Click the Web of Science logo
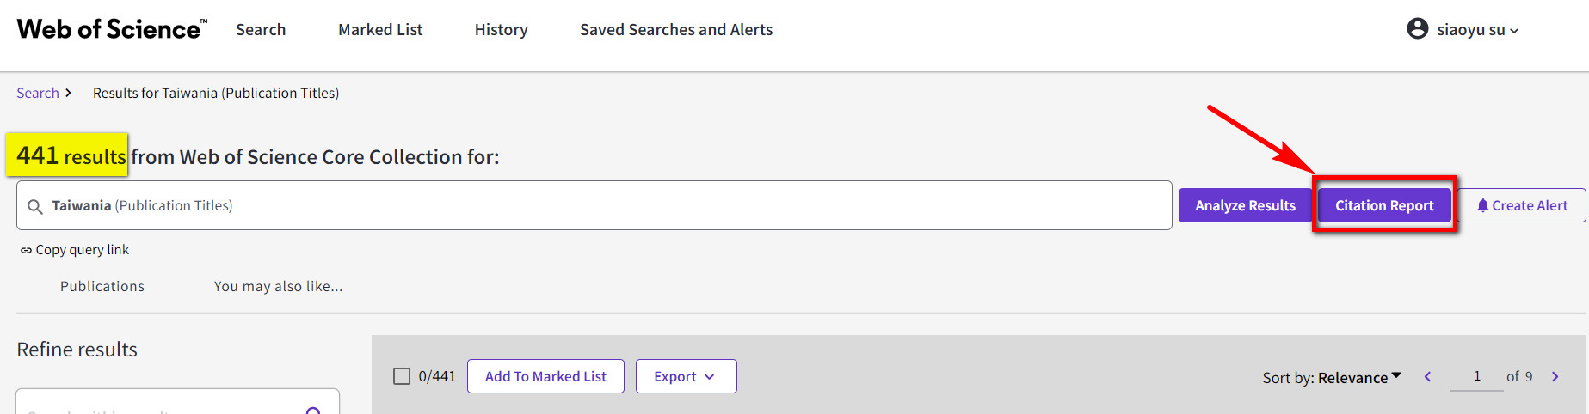 [112, 29]
